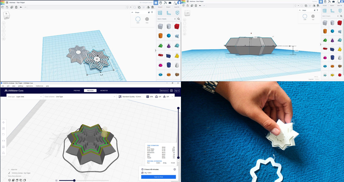This screenshot has width=344, height=182.
Task: Click Import button in left Tinkercad window
Action: (x=160, y=7)
